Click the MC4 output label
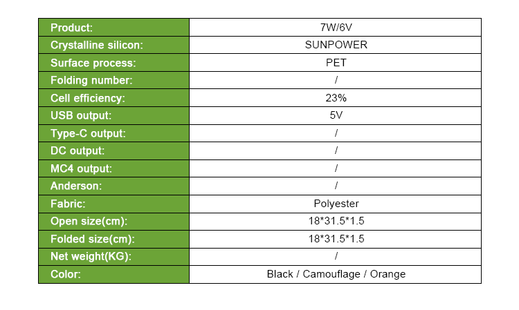Viewport: 519px width, 310px height. (x=81, y=168)
